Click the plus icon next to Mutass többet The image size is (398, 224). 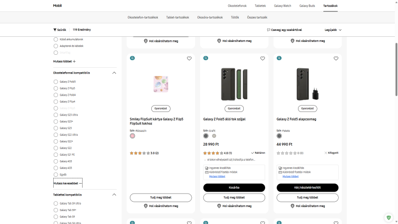pyautogui.click(x=74, y=61)
